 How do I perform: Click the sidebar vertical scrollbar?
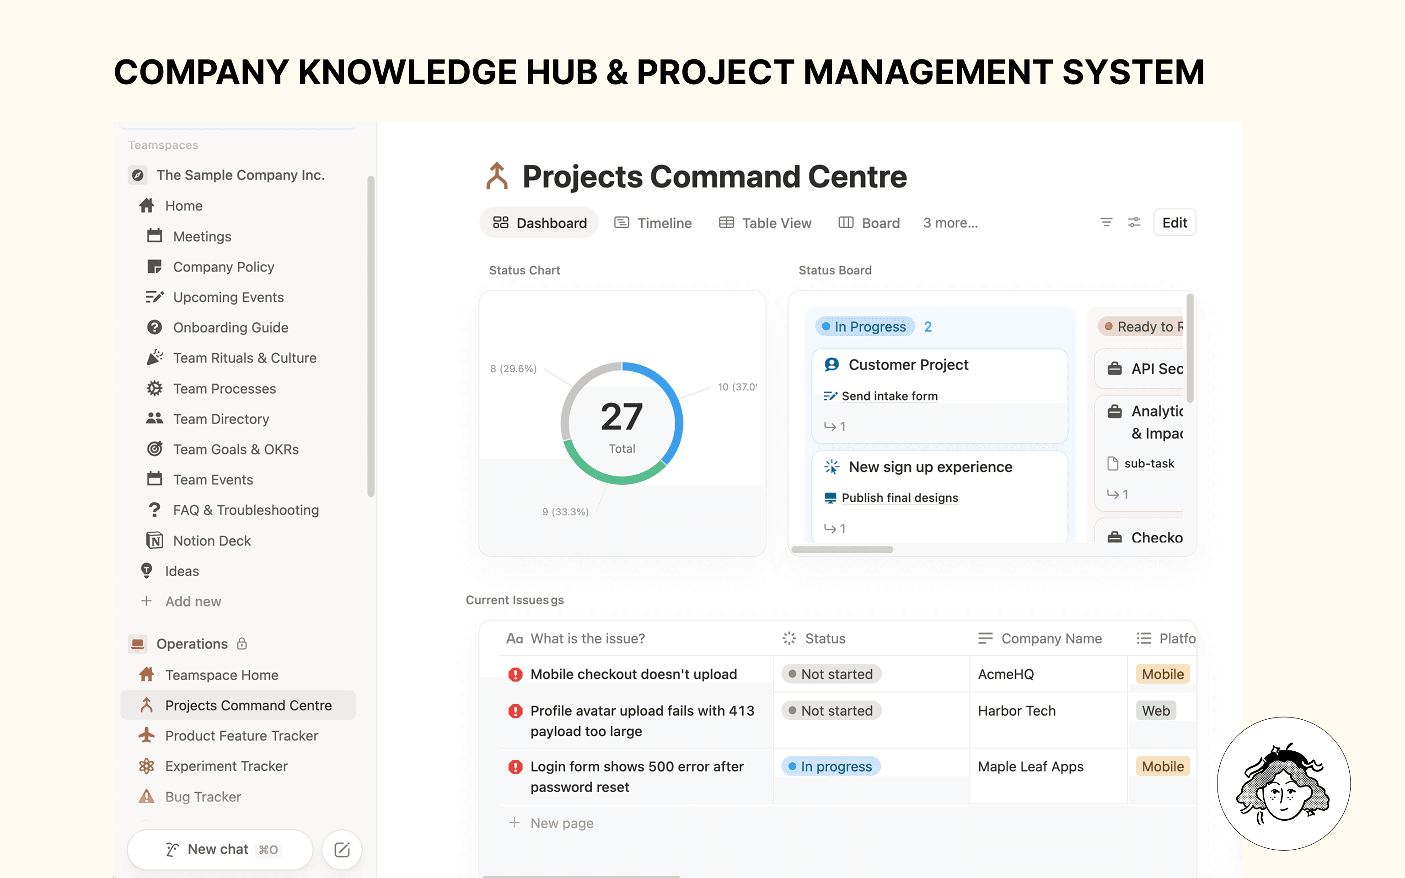[x=370, y=337]
